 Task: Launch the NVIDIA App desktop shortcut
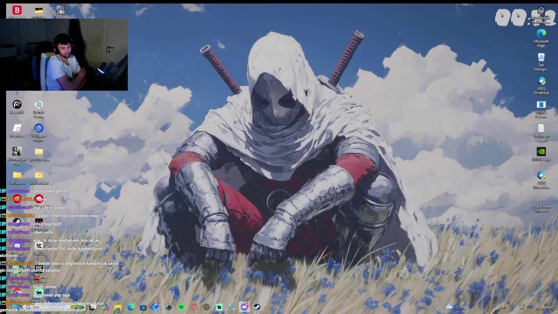tap(541, 154)
